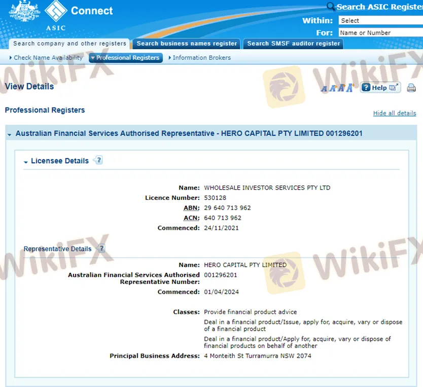Viewport: 423px width, 387px height.
Task: Open Search company and other registers tab
Action: point(69,44)
